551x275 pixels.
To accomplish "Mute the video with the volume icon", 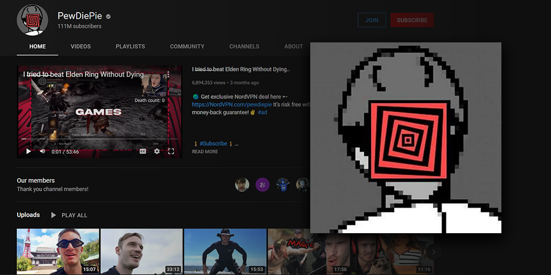I will coord(42,152).
